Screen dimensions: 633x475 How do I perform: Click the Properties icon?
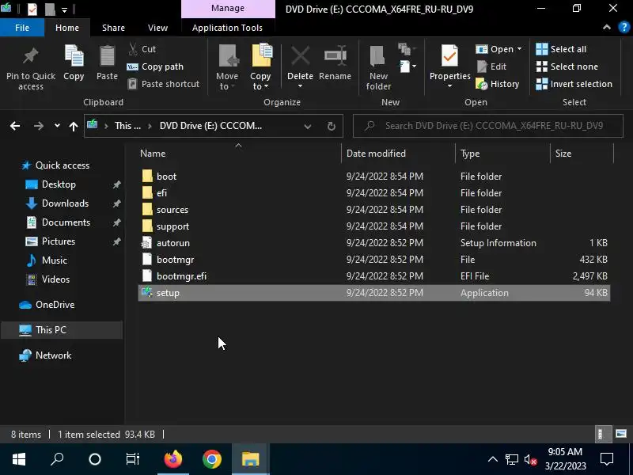449,56
